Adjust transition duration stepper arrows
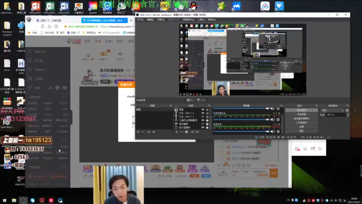Viewport: 362px width, 204px height. pyautogui.click(x=348, y=115)
